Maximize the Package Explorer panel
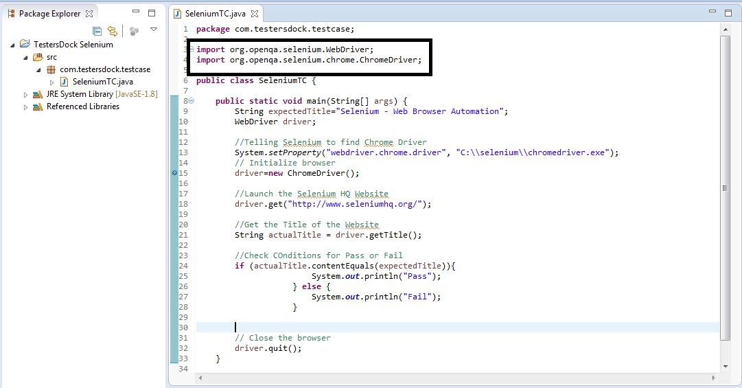The image size is (742, 388). point(152,13)
